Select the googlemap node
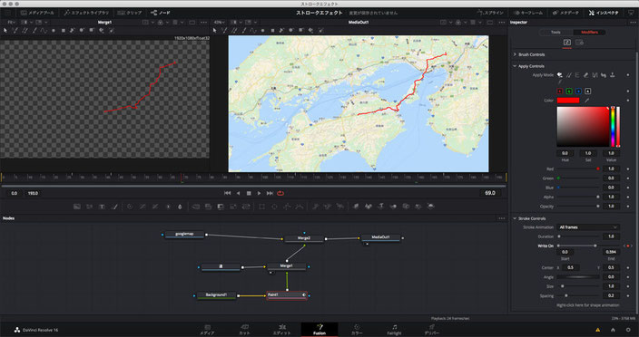Image resolution: width=639 pixels, height=337 pixels. tap(184, 235)
